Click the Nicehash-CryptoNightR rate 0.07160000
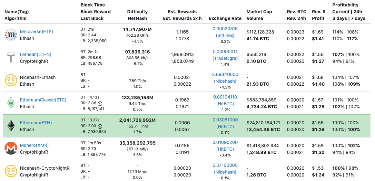The height and width of the screenshot is (181, 375). [x=225, y=165]
